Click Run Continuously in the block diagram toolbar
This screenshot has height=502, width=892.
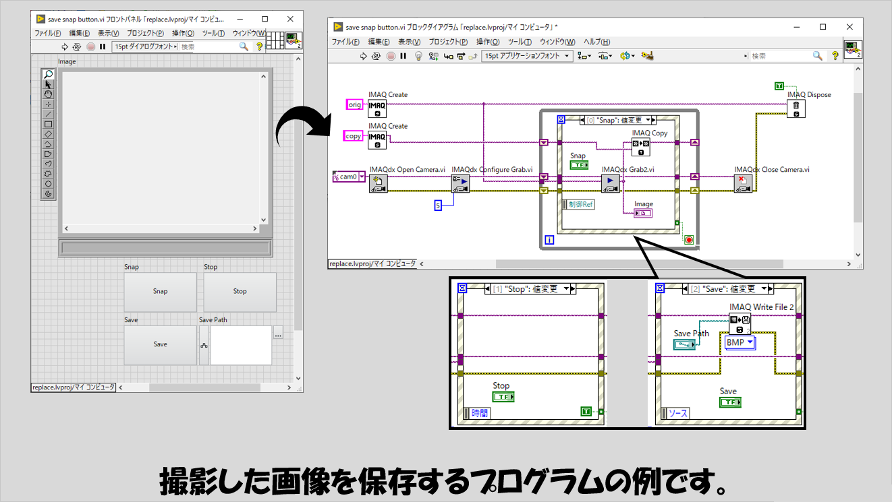[377, 56]
